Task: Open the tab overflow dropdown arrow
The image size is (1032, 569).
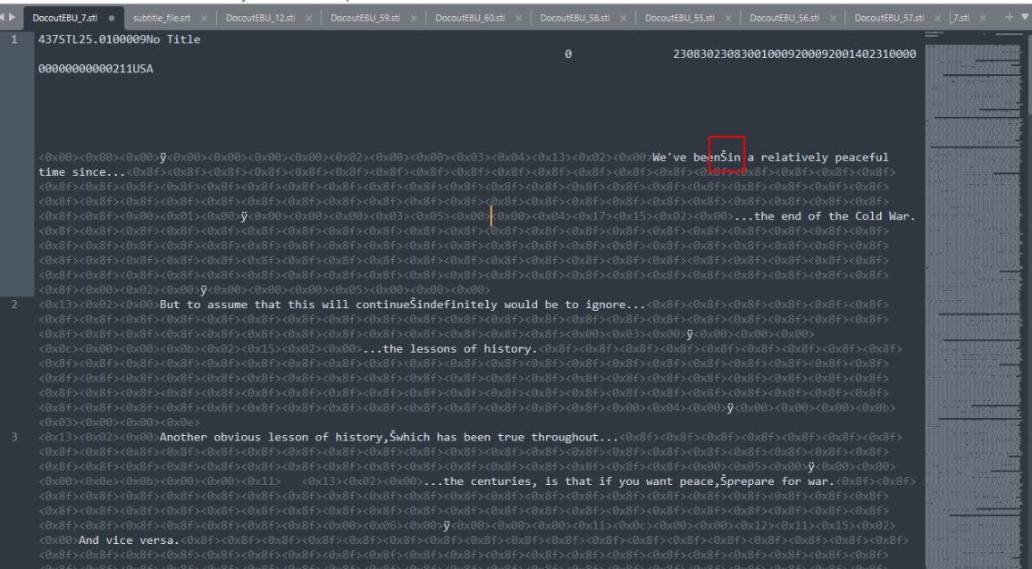Action: (1024, 16)
